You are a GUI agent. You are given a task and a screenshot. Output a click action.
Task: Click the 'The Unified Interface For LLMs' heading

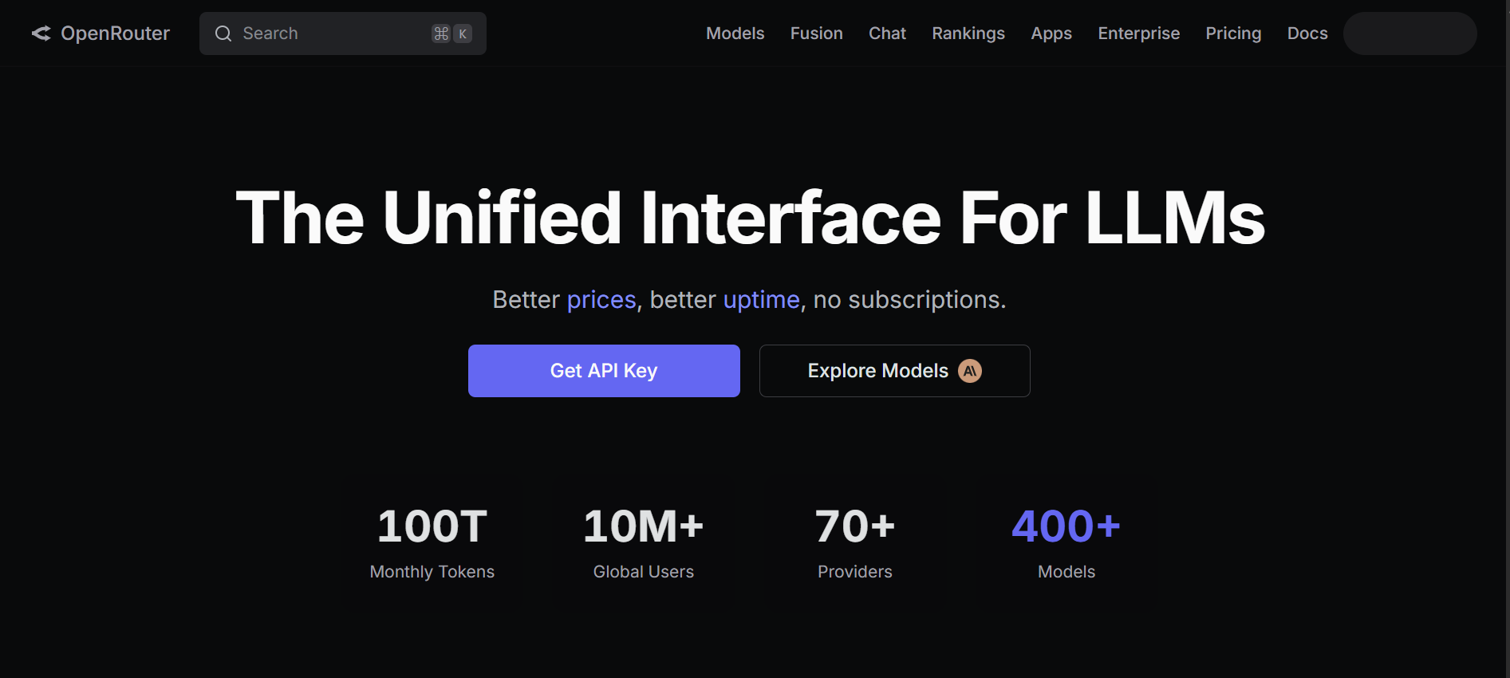click(751, 217)
